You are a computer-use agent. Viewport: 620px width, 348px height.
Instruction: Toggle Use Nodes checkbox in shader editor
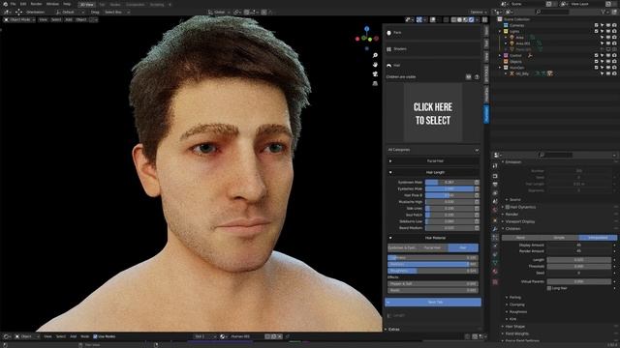95,336
